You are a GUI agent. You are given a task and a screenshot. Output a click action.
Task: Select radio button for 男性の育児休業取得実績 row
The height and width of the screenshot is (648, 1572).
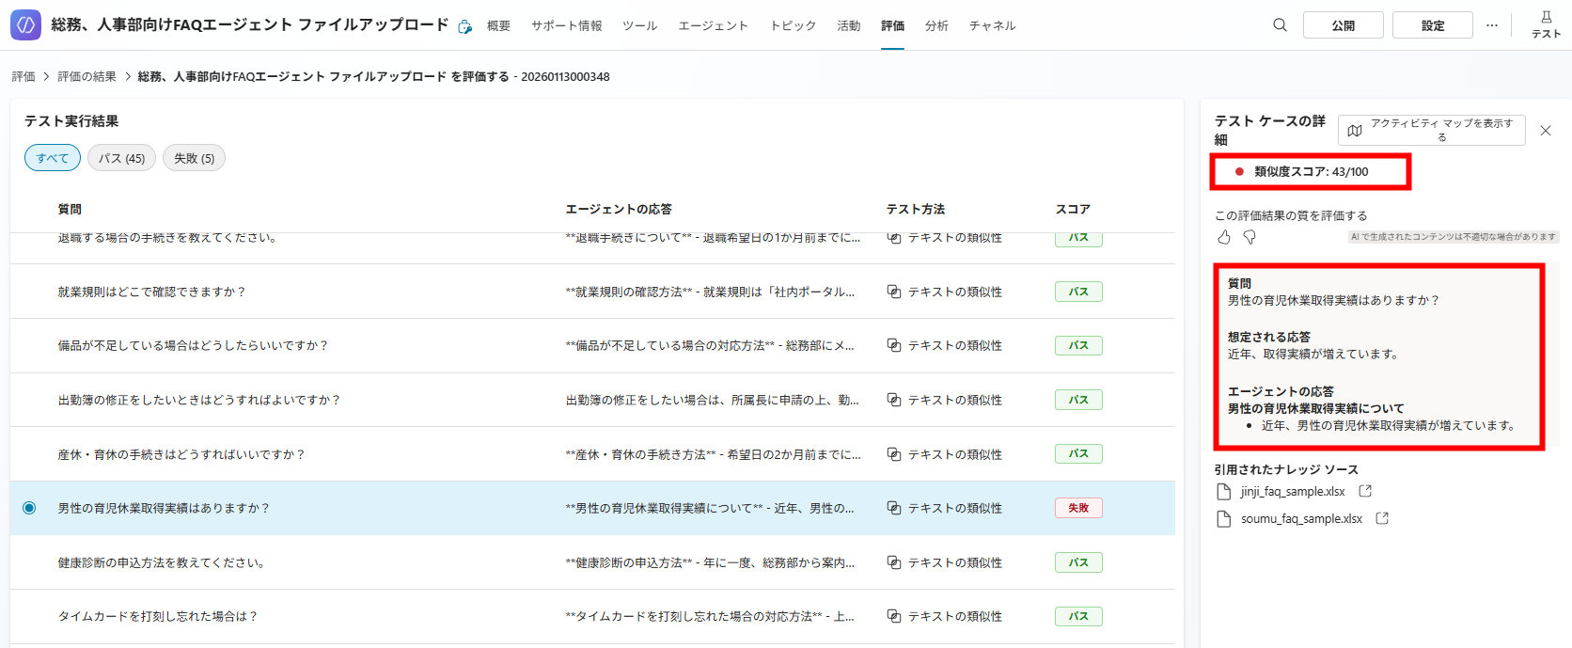(29, 508)
